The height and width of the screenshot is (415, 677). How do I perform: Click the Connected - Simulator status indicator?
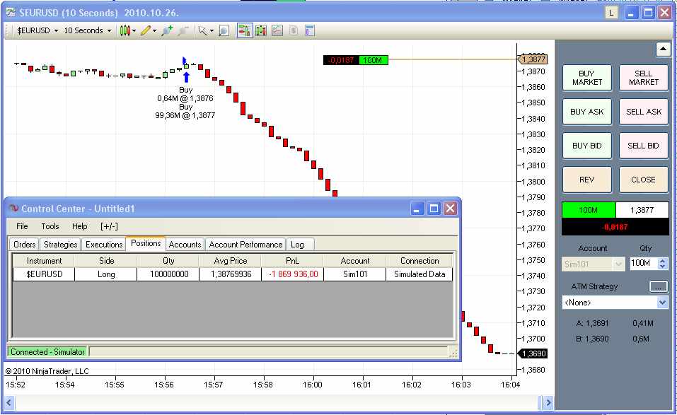tap(47, 351)
